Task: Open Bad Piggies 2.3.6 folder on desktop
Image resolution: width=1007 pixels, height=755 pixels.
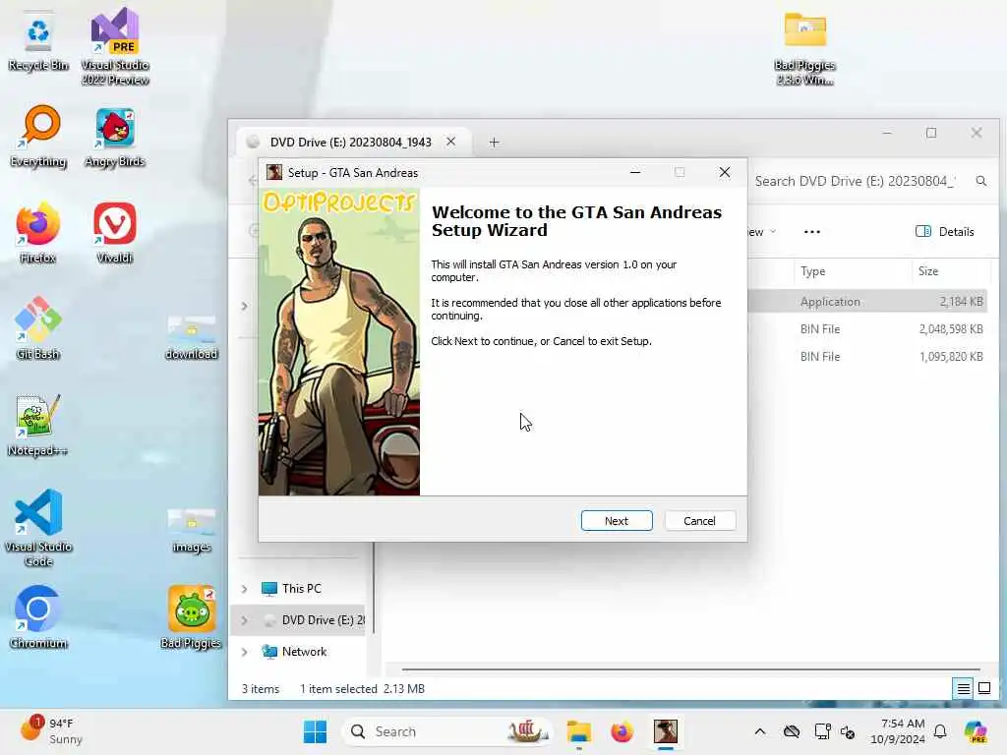Action: click(x=804, y=49)
